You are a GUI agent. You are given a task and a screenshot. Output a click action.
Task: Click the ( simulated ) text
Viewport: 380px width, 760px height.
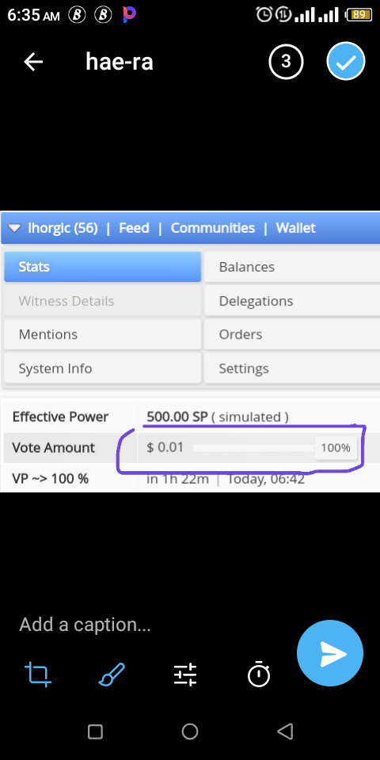click(x=250, y=417)
